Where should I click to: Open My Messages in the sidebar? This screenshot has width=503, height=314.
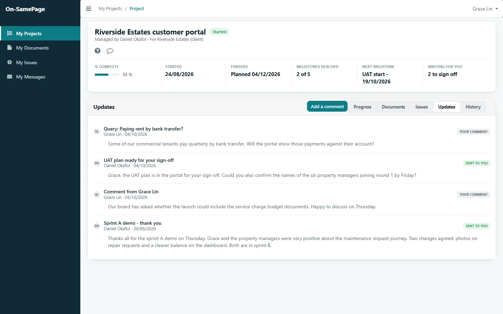point(40,77)
